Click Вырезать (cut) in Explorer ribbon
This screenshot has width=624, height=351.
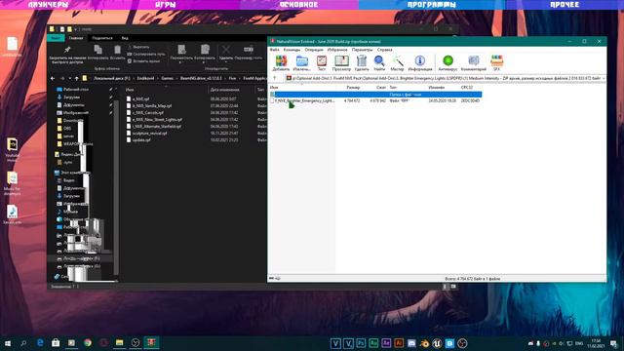coord(137,47)
